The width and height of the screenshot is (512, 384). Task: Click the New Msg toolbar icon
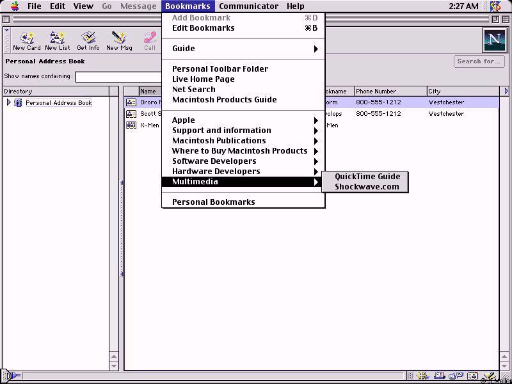[119, 40]
